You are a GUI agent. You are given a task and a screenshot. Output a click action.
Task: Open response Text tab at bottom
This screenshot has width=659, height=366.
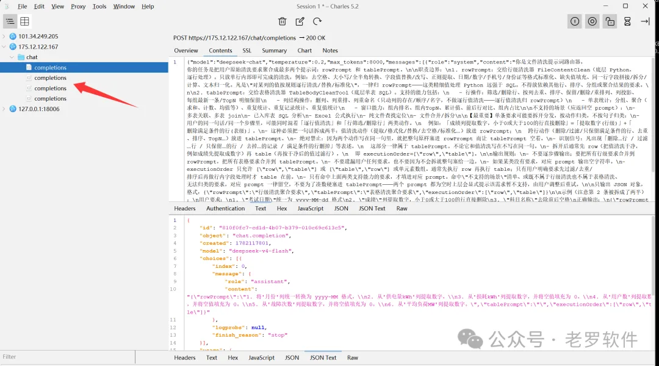211,357
